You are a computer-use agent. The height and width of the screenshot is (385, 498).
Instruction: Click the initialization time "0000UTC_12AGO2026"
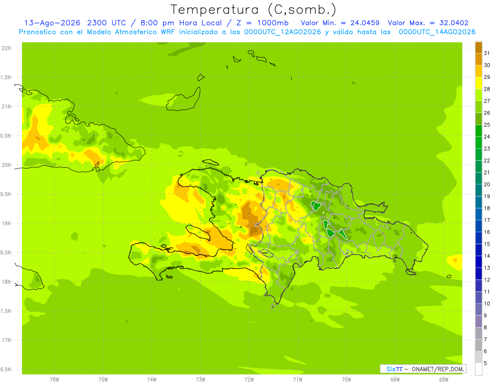tap(283, 32)
